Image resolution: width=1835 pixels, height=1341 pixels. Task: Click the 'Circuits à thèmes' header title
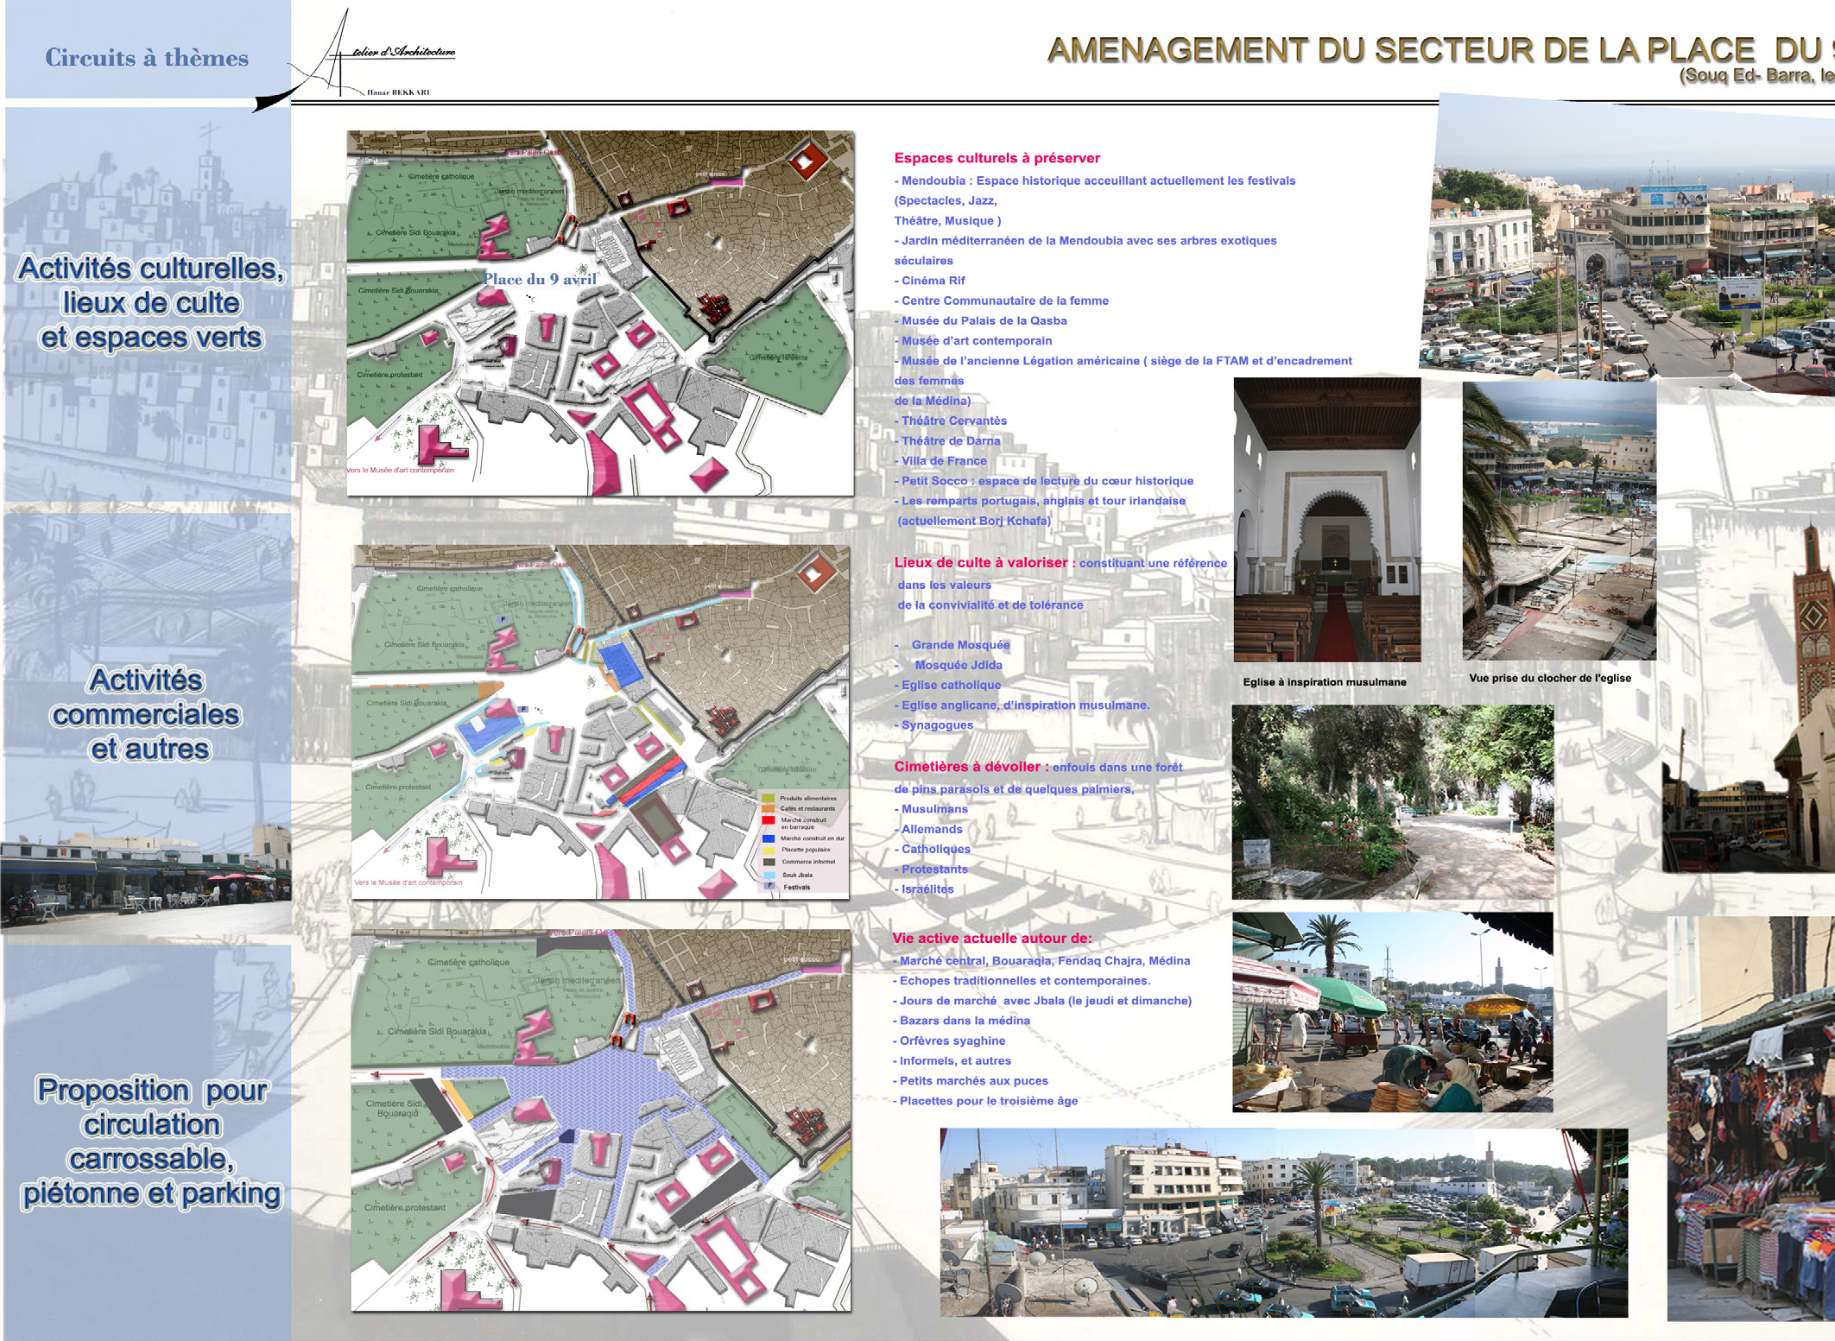[x=147, y=58]
